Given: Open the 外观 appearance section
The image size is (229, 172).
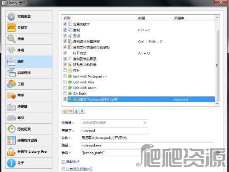Looking at the screenshot, I should (29, 50).
